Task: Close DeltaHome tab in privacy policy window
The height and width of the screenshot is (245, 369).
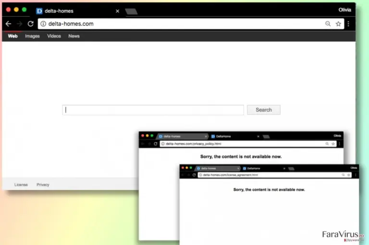Action: pos(258,137)
